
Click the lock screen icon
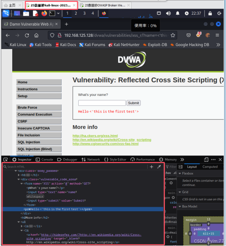coord(210,13)
